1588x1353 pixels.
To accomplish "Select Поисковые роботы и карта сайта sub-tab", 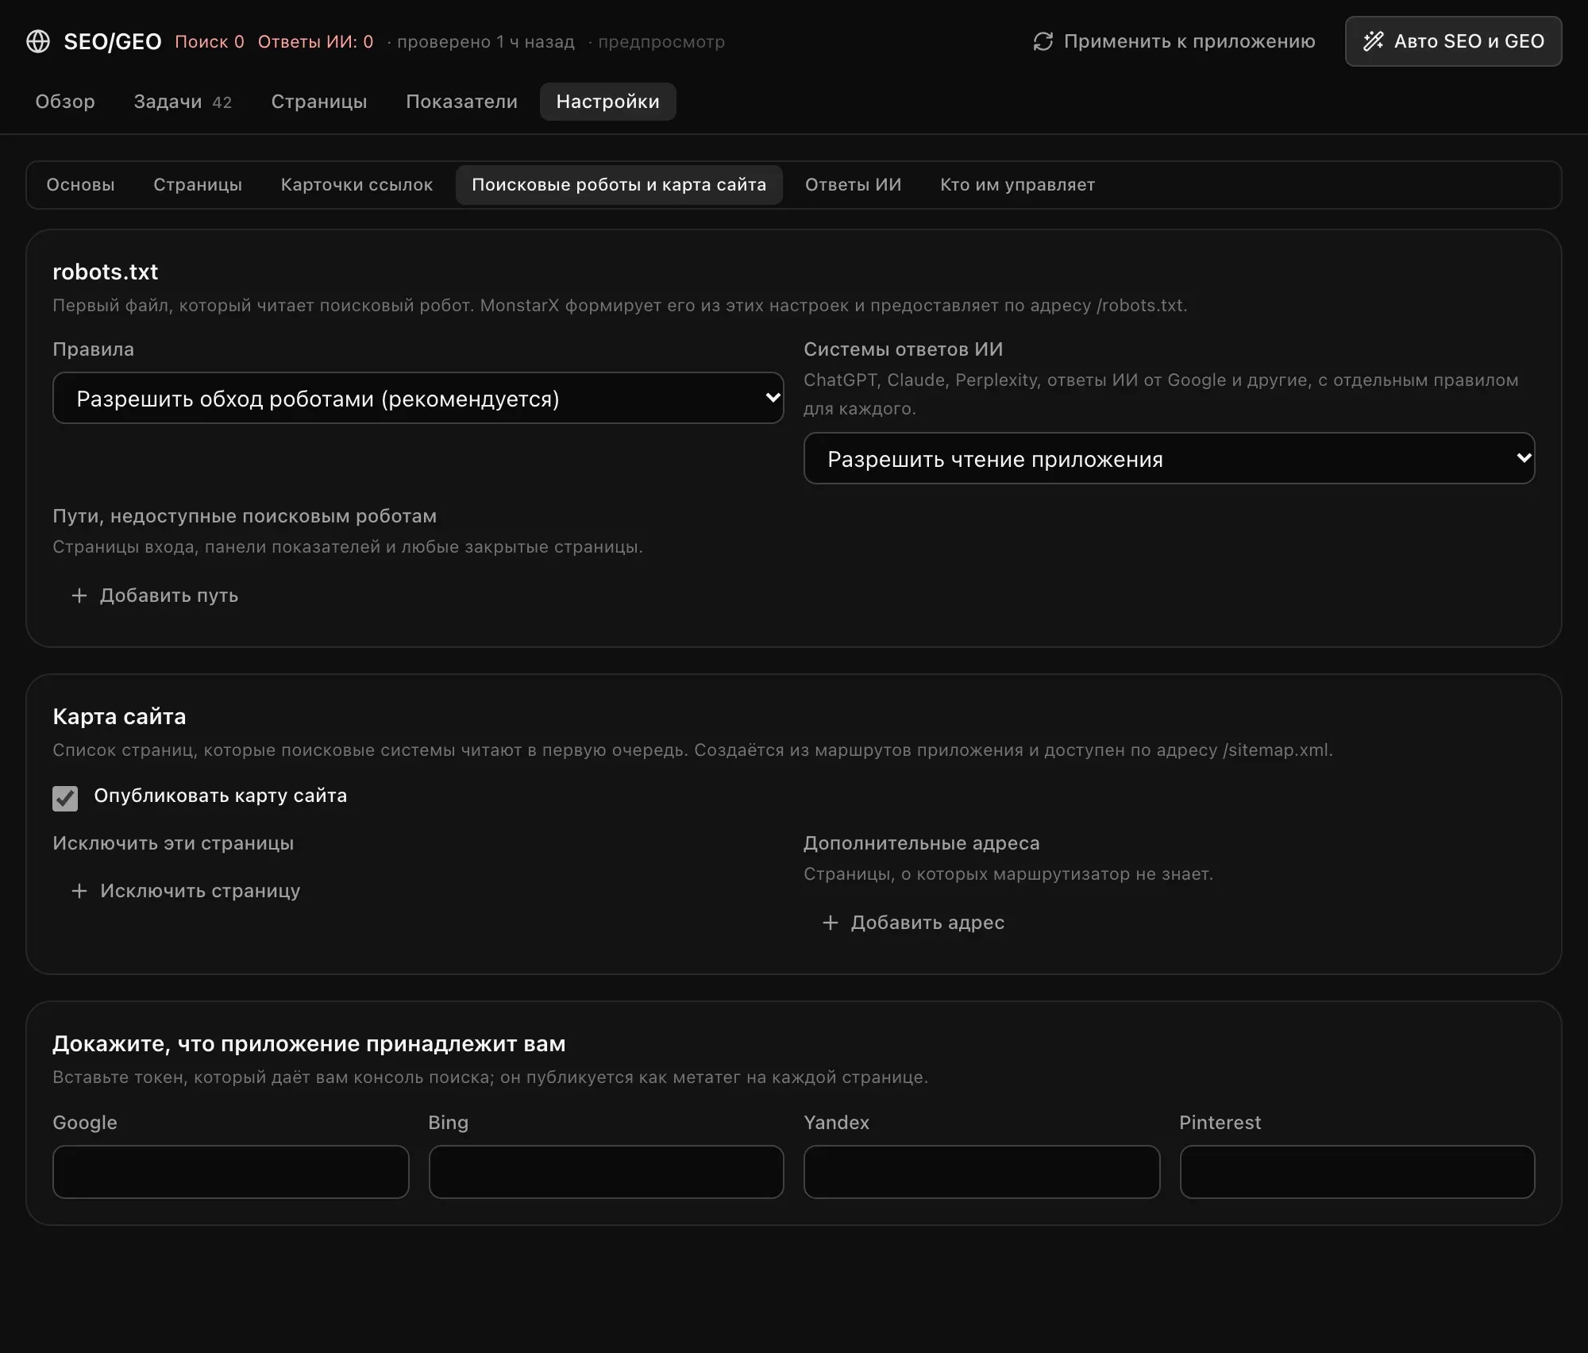I will click(x=619, y=185).
